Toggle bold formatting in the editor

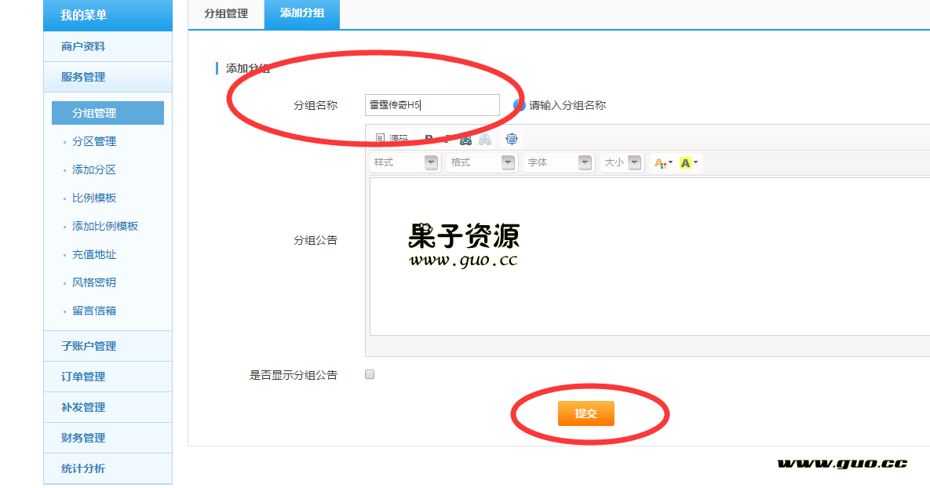[x=429, y=139]
